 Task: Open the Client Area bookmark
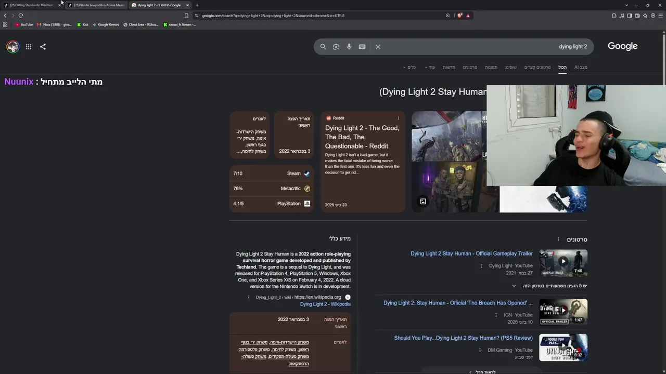click(141, 24)
